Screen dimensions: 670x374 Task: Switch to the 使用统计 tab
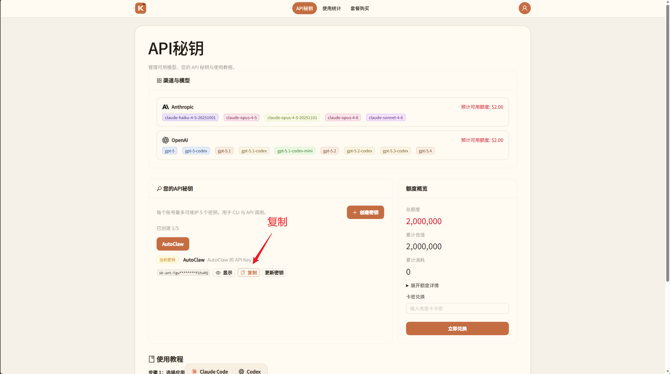(x=331, y=8)
